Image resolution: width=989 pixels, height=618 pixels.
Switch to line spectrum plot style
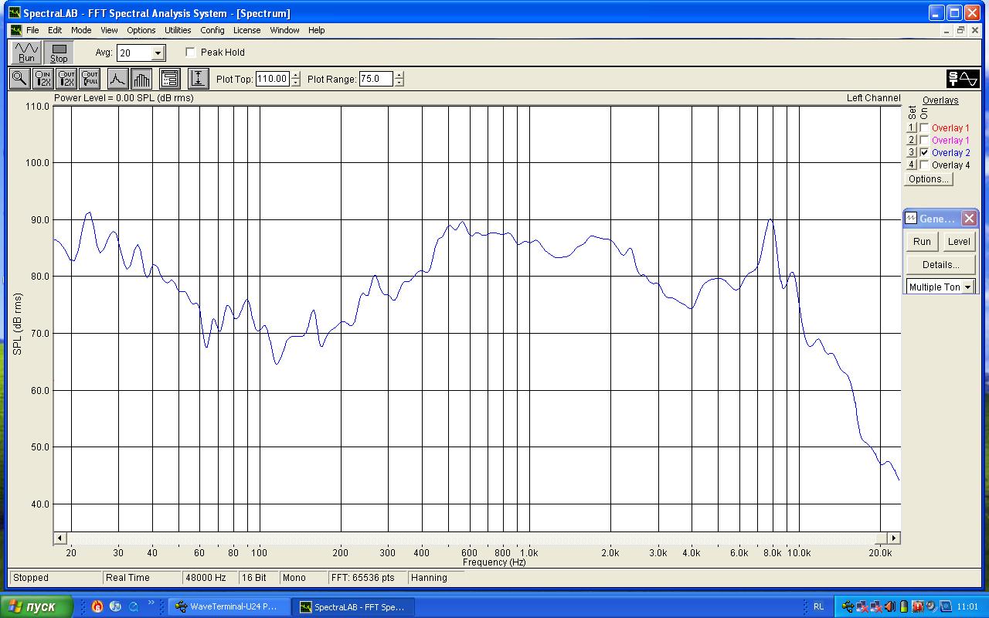pyautogui.click(x=117, y=79)
